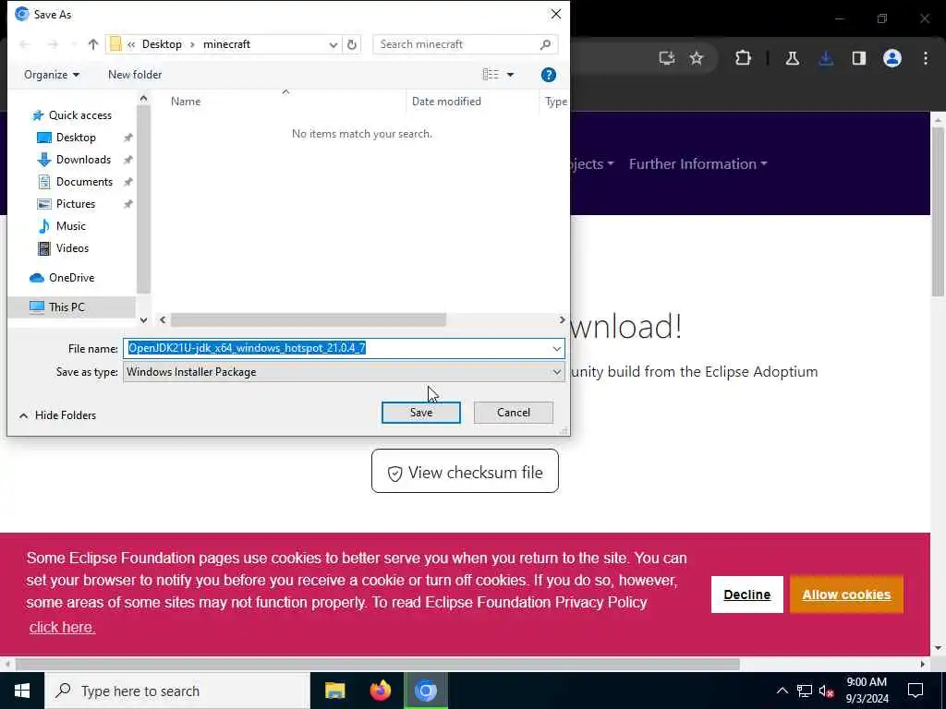Image resolution: width=946 pixels, height=709 pixels.
Task: Click the navigation pane vertical scrollbar
Action: (x=143, y=199)
